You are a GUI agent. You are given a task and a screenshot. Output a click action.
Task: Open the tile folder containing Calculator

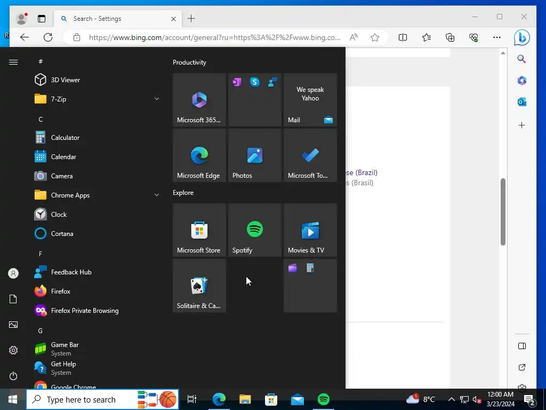(x=310, y=286)
